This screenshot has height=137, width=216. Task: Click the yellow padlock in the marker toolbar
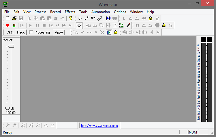coord(164,25)
